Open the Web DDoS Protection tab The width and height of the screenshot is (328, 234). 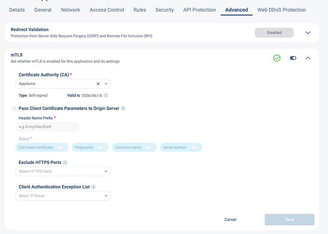coord(281,10)
